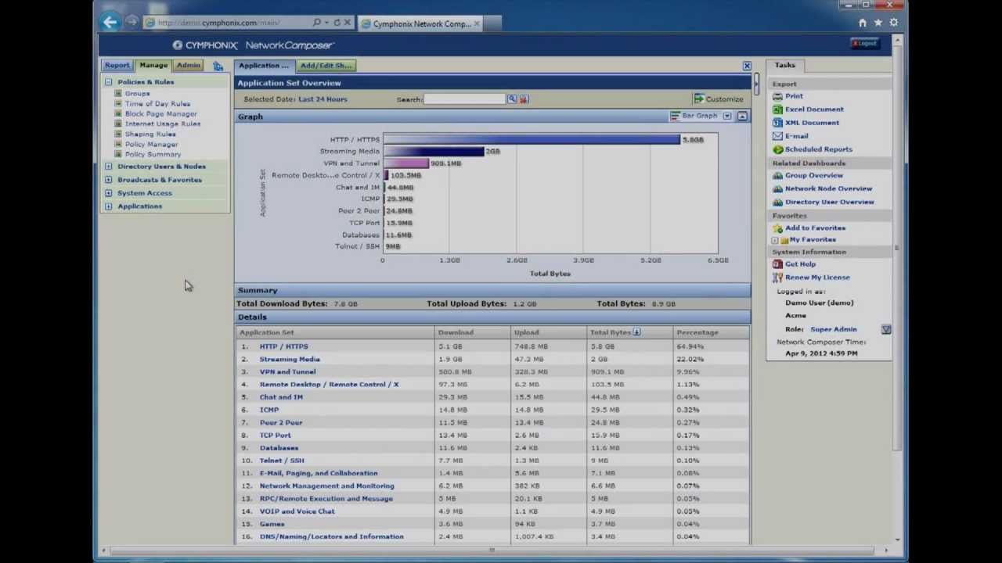Click the splitter handle beside the Tasks panel
The width and height of the screenshot is (1002, 563).
(x=757, y=83)
